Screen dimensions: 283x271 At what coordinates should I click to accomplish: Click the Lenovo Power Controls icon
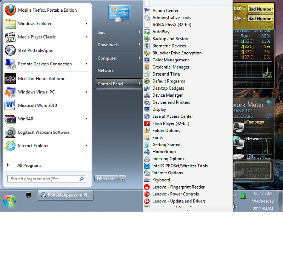click(x=147, y=194)
